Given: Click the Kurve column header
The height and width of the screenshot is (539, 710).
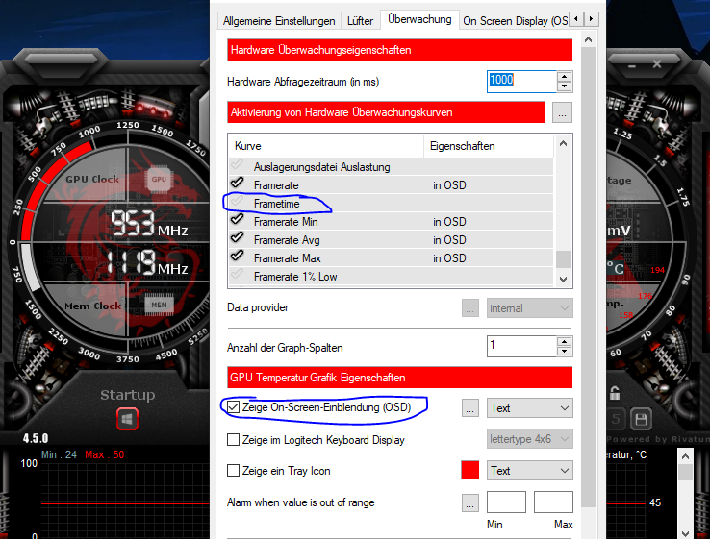Looking at the screenshot, I should pos(326,146).
